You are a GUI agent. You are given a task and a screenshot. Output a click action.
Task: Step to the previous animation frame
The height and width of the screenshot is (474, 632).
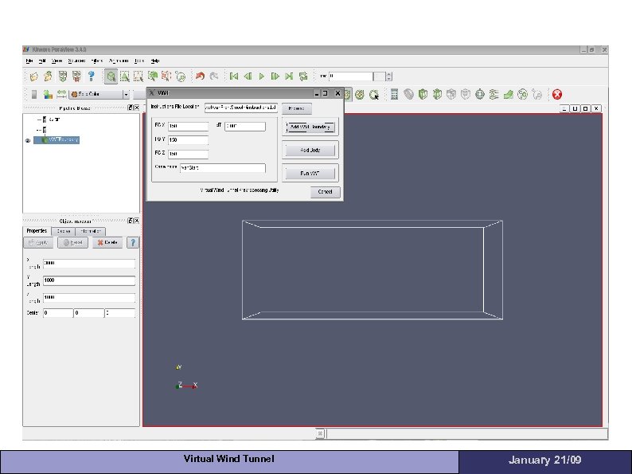coord(248,76)
